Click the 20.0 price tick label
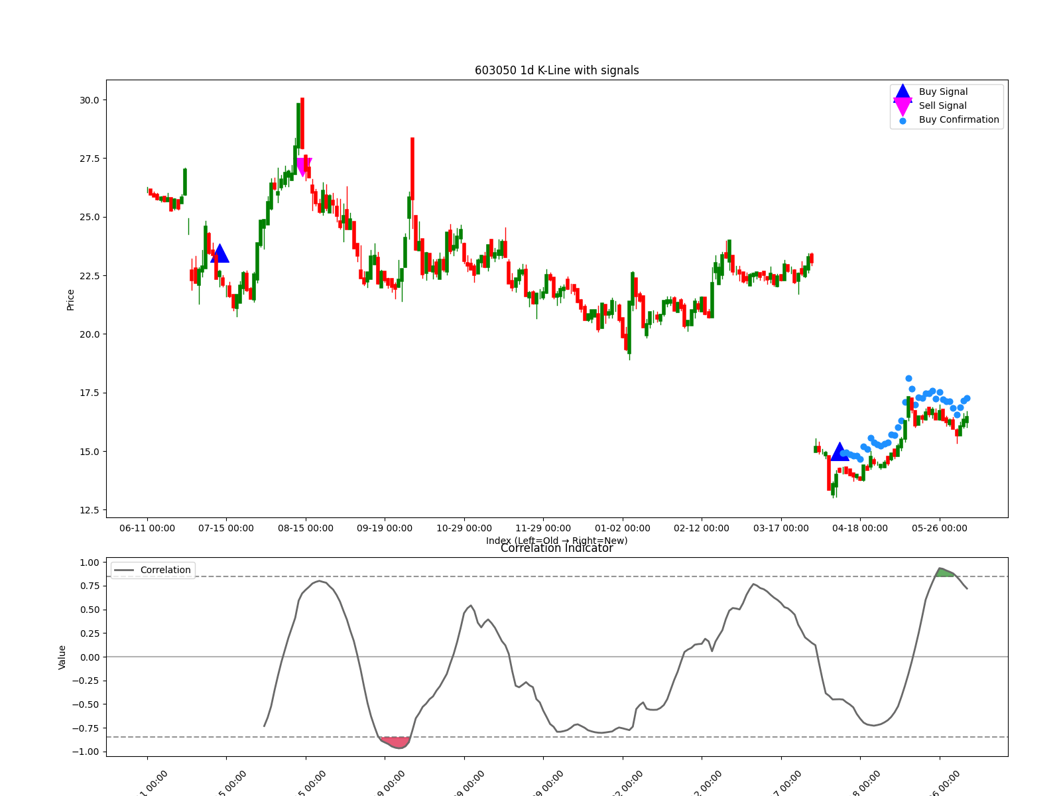 tap(89, 334)
